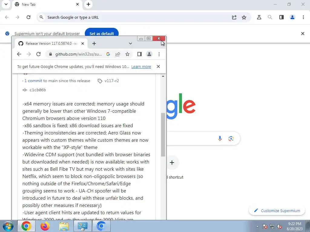Go back in the Supermium background window
Viewport: 310px width, 232px height.
click(7, 17)
